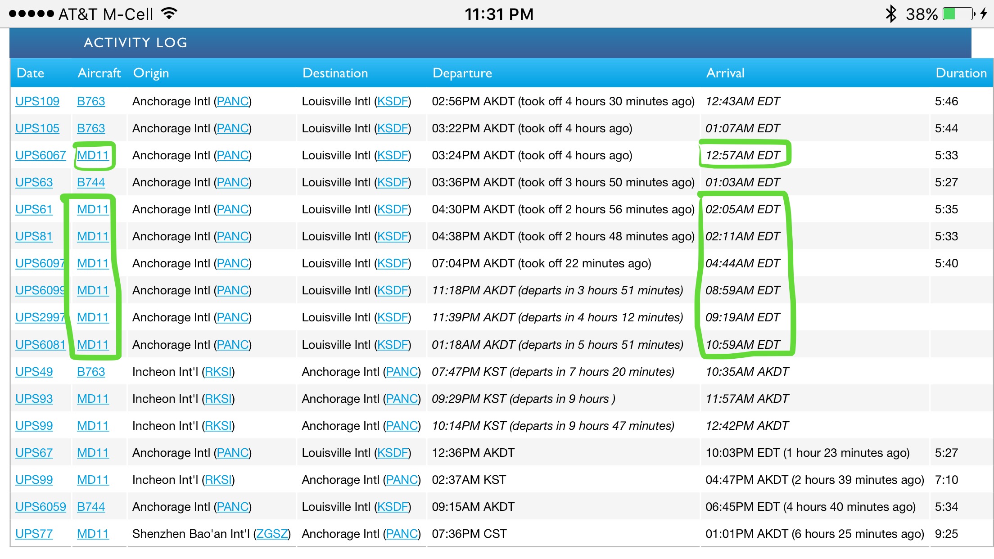The height and width of the screenshot is (559, 994).
Task: Select departure 07:36PM CST
Action: click(x=469, y=534)
